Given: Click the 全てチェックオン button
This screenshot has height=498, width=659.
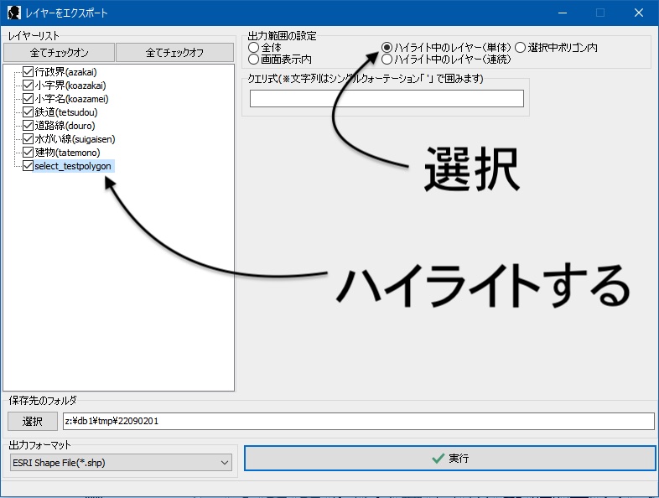Looking at the screenshot, I should (x=58, y=52).
